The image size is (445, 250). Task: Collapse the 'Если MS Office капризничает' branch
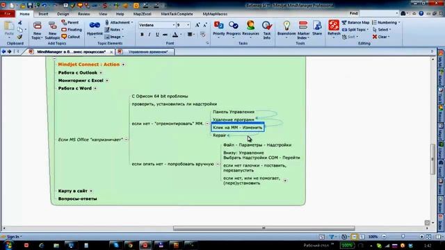point(127,140)
